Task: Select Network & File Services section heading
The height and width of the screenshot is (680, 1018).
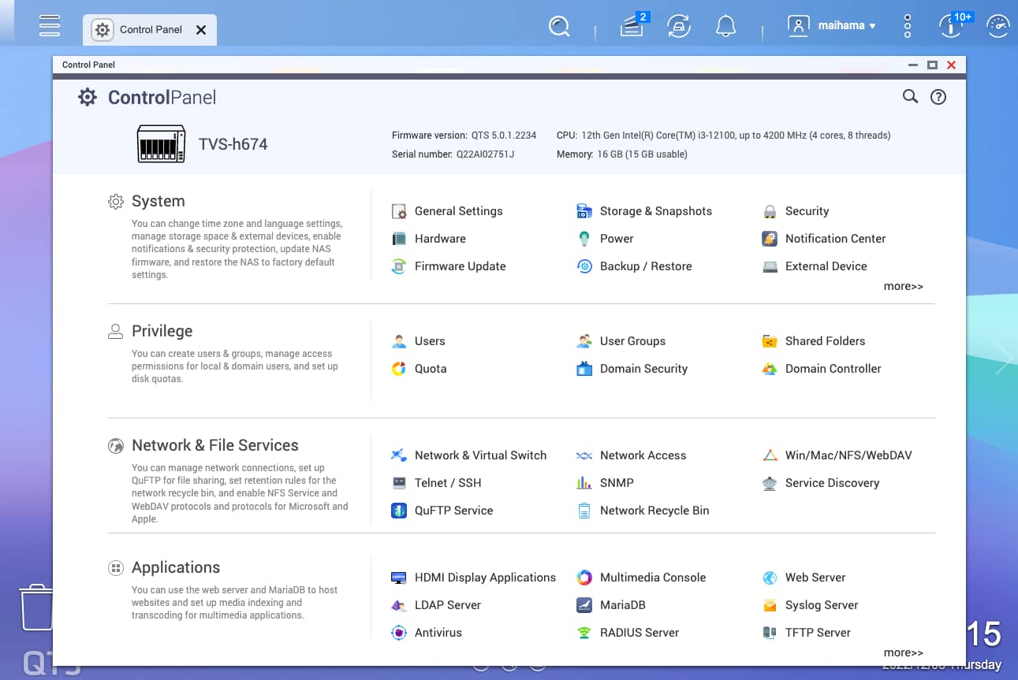Action: 214,445
